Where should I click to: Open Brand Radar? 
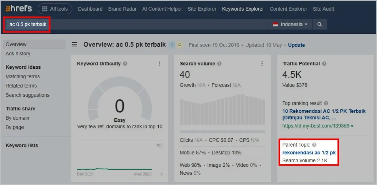(x=122, y=9)
